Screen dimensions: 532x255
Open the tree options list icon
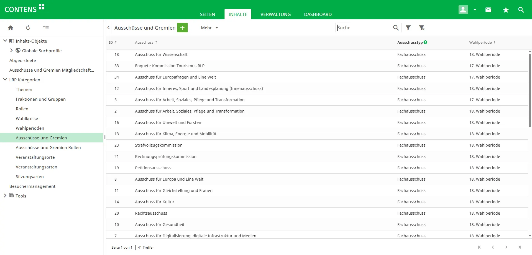click(46, 28)
